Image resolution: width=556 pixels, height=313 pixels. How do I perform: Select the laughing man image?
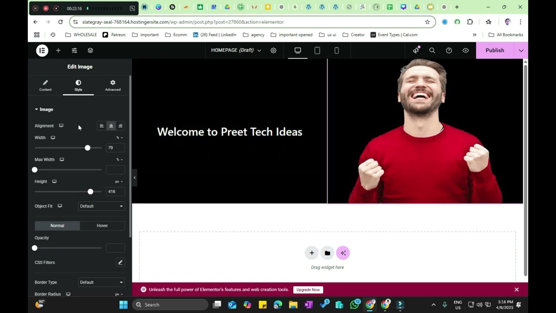point(425,131)
